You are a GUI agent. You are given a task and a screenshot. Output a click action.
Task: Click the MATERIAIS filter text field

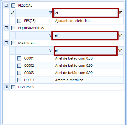click(x=86, y=50)
